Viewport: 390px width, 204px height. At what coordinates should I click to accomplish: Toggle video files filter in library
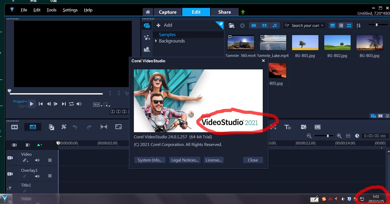254,26
